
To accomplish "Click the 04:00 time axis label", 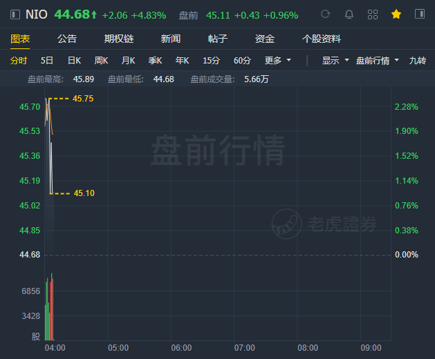I will tap(55, 348).
